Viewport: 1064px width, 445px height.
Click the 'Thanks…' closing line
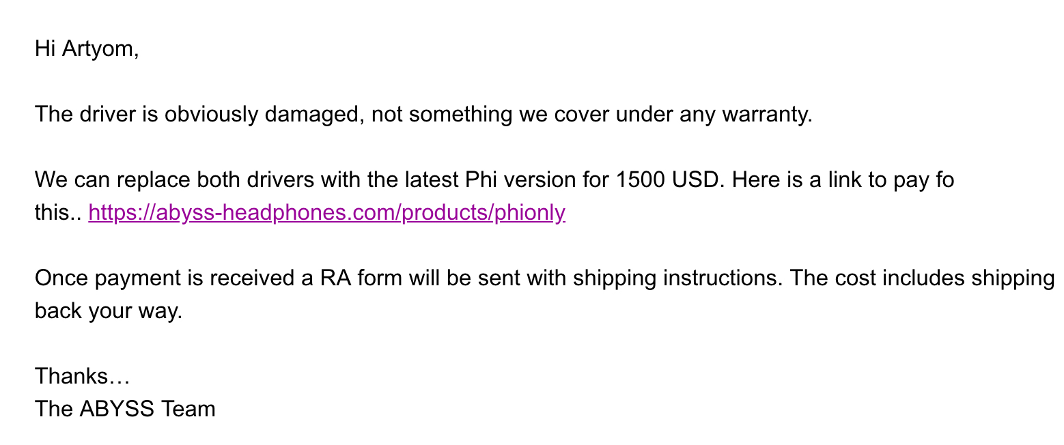pos(83,376)
